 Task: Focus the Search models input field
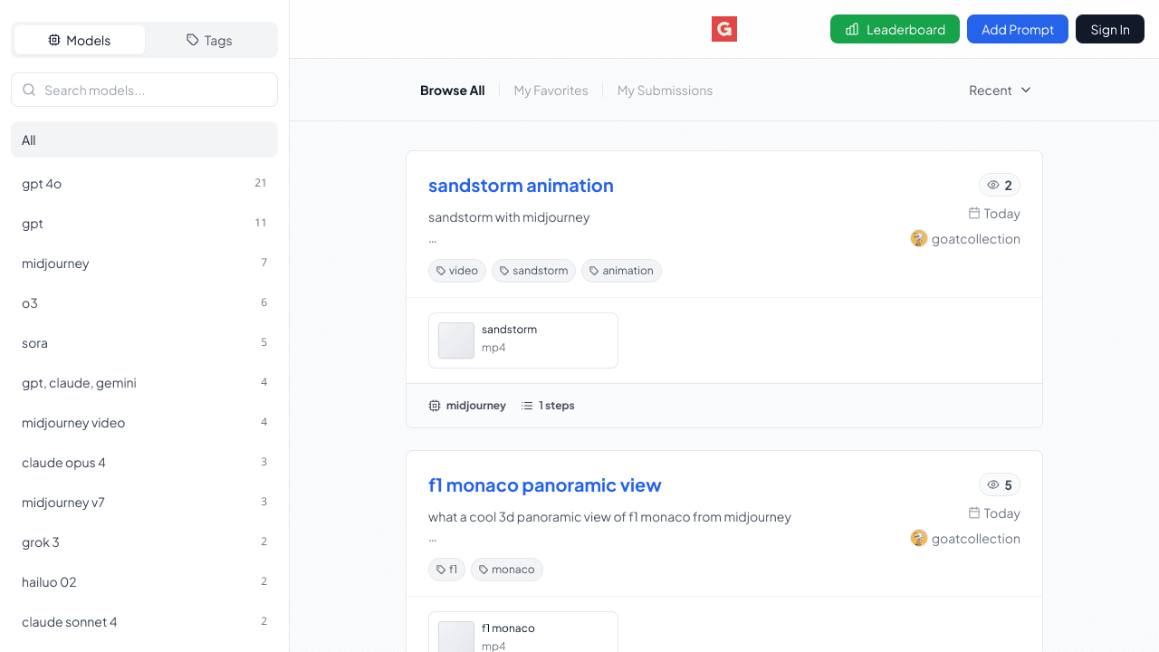(144, 90)
